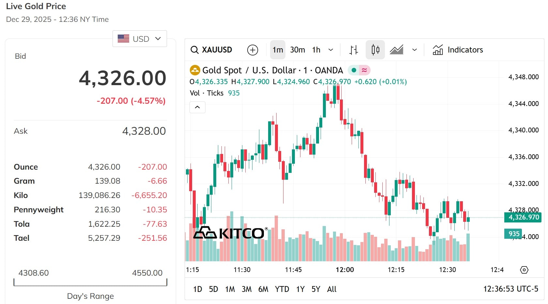Click the gold spot symbol logo
The height and width of the screenshot is (304, 548).
tap(195, 70)
